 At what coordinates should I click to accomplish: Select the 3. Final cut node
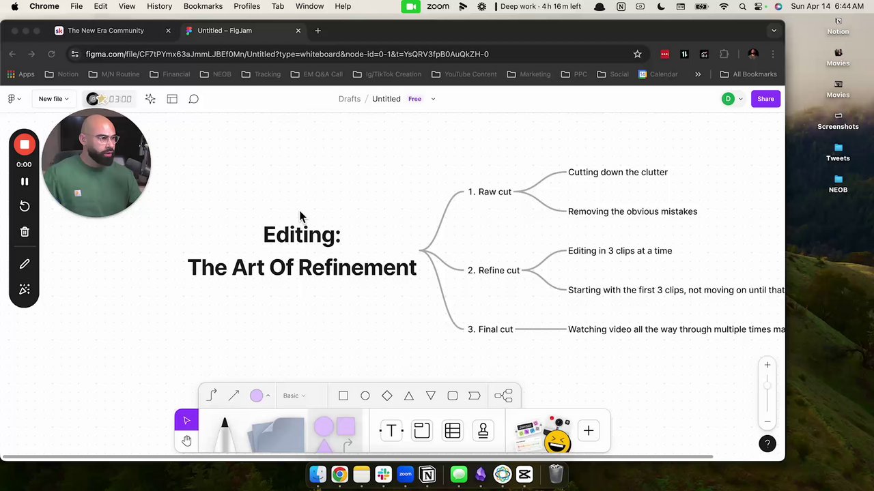pos(490,329)
